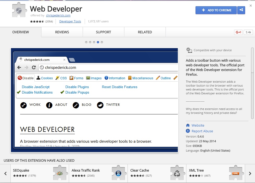Screen dimensions: 255x183
Task: Click the ABOUT info icon in screenshot
Action: [49, 105]
